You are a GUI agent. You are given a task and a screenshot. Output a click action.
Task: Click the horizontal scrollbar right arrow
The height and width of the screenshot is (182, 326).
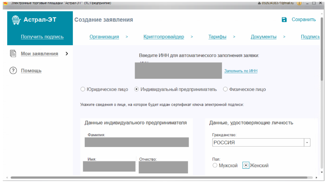[317, 178]
